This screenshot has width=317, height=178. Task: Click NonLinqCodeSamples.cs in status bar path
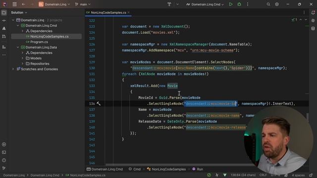coord(86,175)
